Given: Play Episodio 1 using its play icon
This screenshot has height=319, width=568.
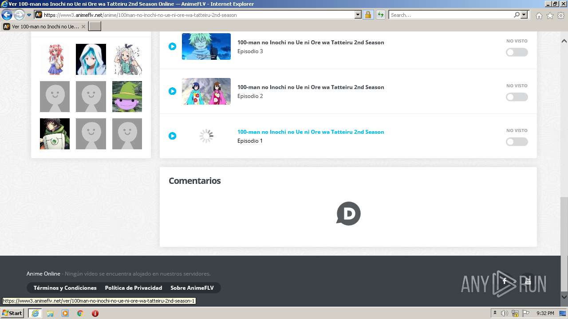Looking at the screenshot, I should (x=173, y=136).
